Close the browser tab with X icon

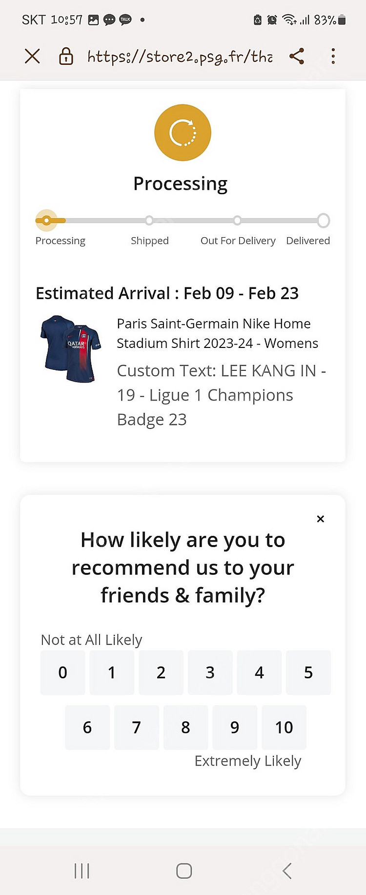[32, 57]
